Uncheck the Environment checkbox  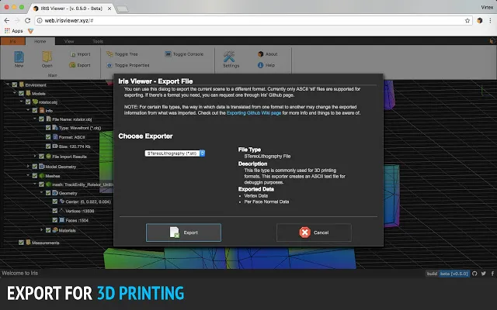pos(15,84)
